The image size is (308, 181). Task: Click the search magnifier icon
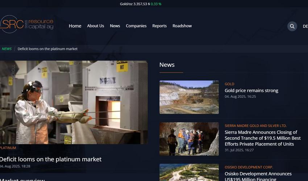292,26
